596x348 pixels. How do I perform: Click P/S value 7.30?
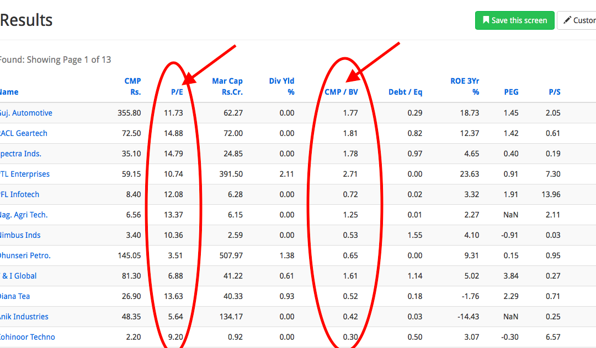pos(553,174)
